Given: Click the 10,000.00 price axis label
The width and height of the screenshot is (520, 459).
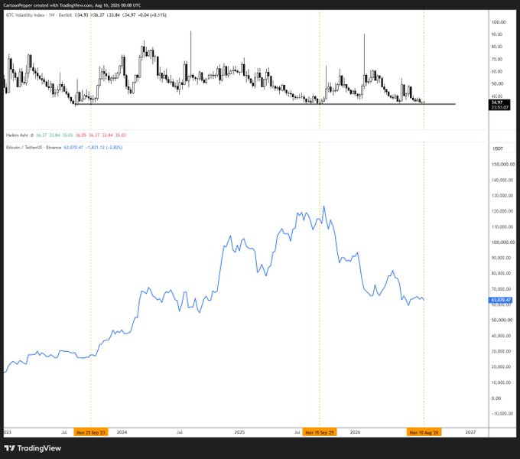Looking at the screenshot, I should coord(501,382).
